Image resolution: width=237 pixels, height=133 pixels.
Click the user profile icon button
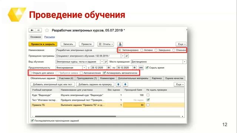coord(120,44)
